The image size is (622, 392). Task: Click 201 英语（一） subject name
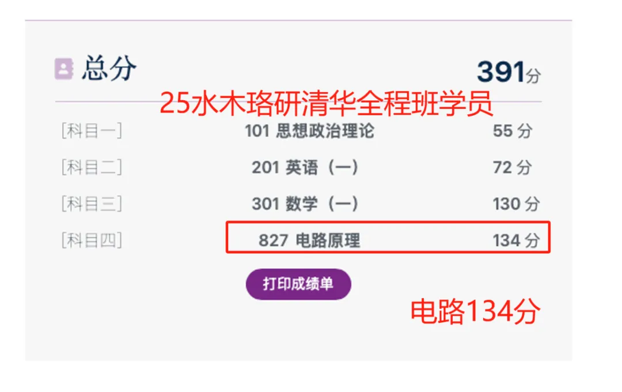point(305,167)
